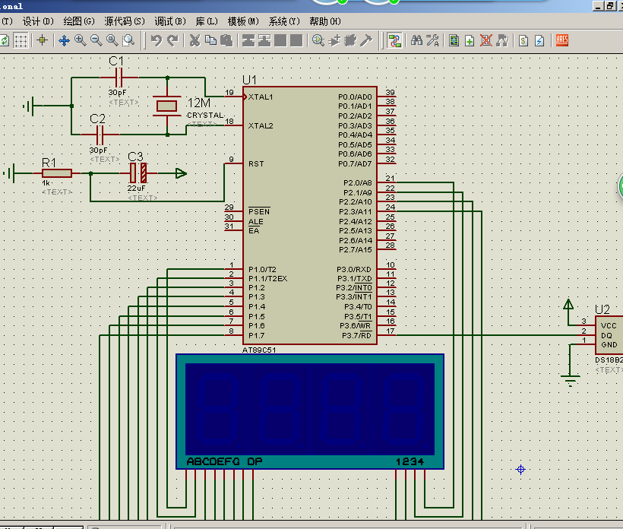Run the Electrical Rule Check icon
623x529 pixels.
coord(539,40)
